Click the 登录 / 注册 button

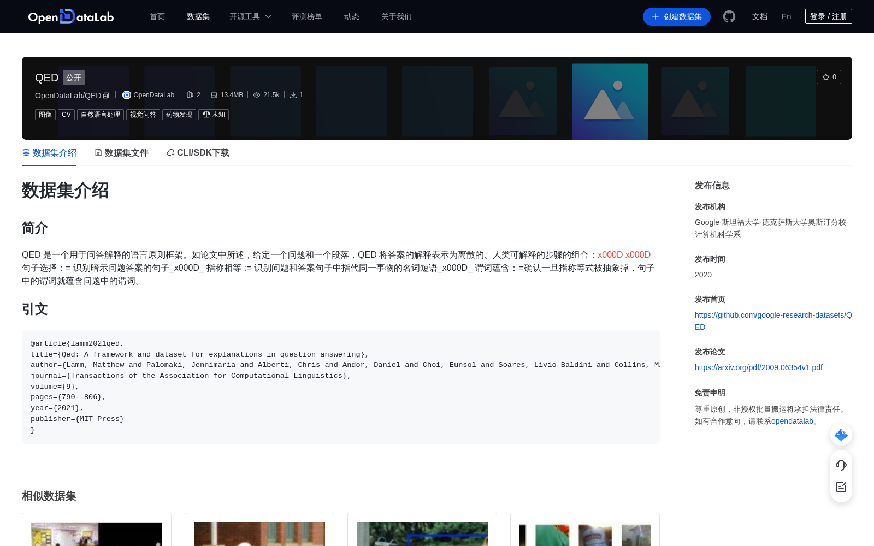[x=829, y=16]
